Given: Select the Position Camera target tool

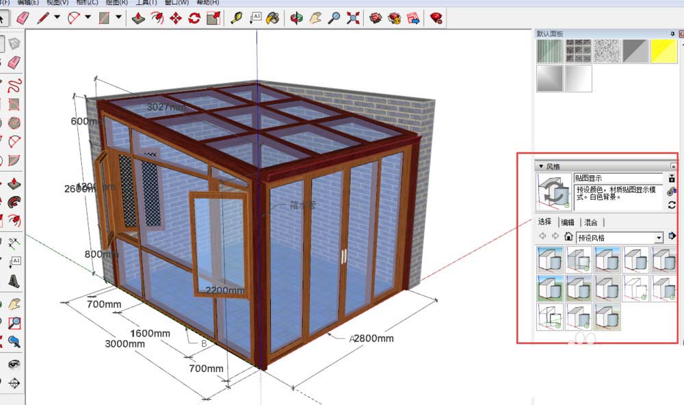Looking at the screenshot, I should point(14,383).
